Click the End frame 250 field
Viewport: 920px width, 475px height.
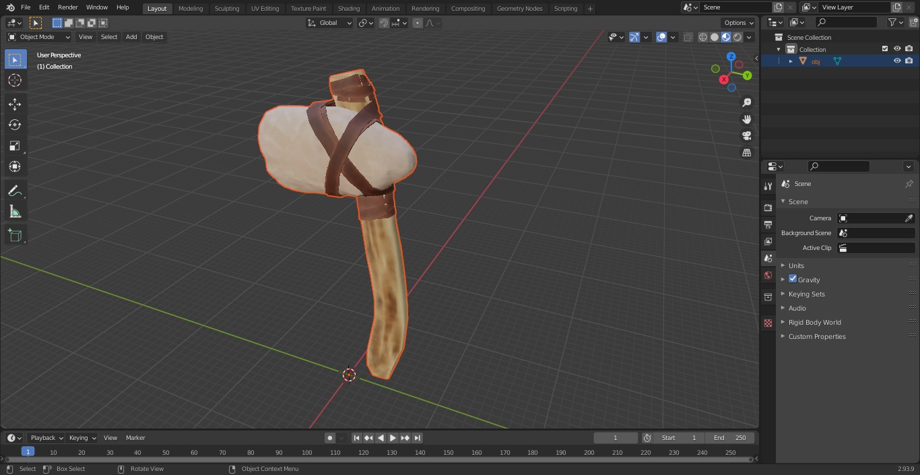(x=730, y=438)
